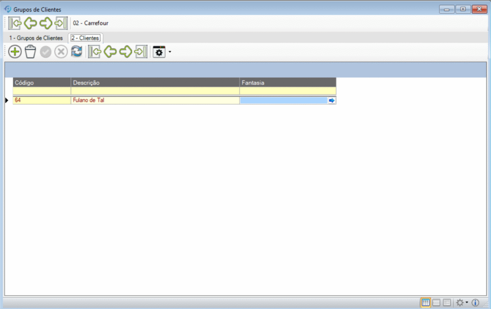Click the next-client arrow in the grid toolbar
The image size is (491, 309).
(126, 52)
